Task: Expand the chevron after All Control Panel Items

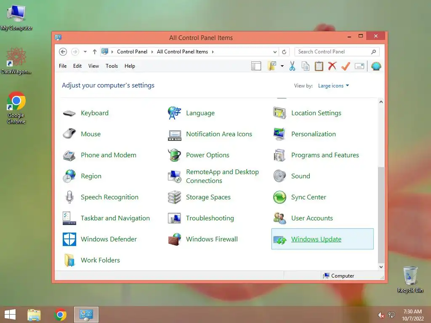Action: point(213,52)
